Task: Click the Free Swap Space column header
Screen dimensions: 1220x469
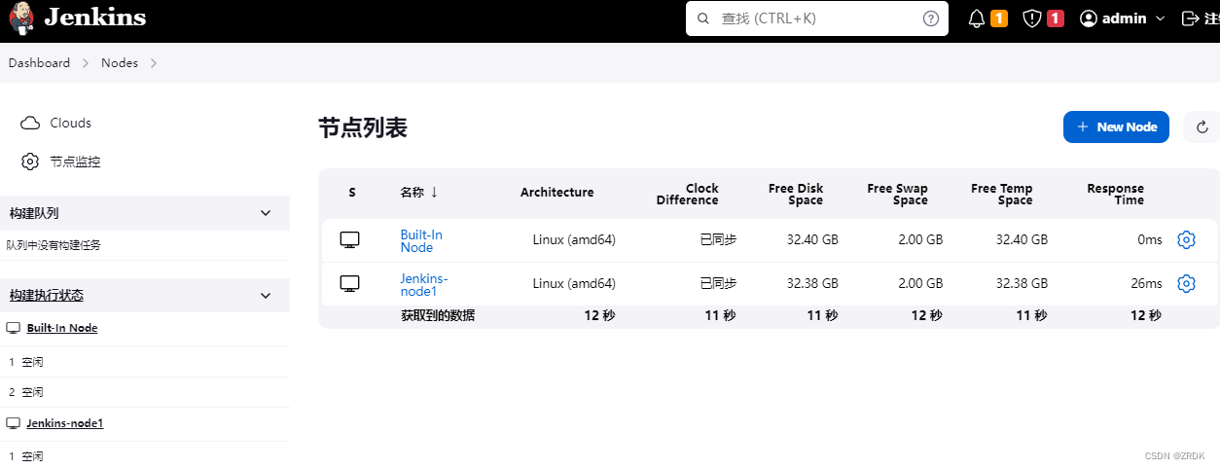Action: click(x=898, y=195)
